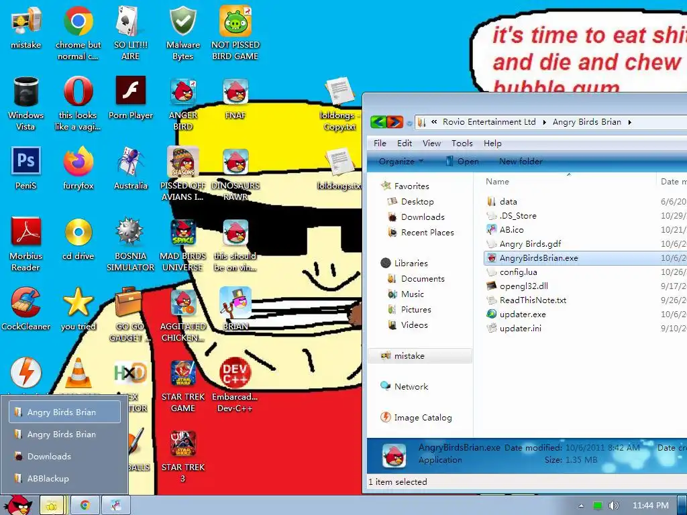Viewport: 687px width, 515px height.
Task: Launch the STAR TREK GAME icon
Action: pyautogui.click(x=182, y=386)
